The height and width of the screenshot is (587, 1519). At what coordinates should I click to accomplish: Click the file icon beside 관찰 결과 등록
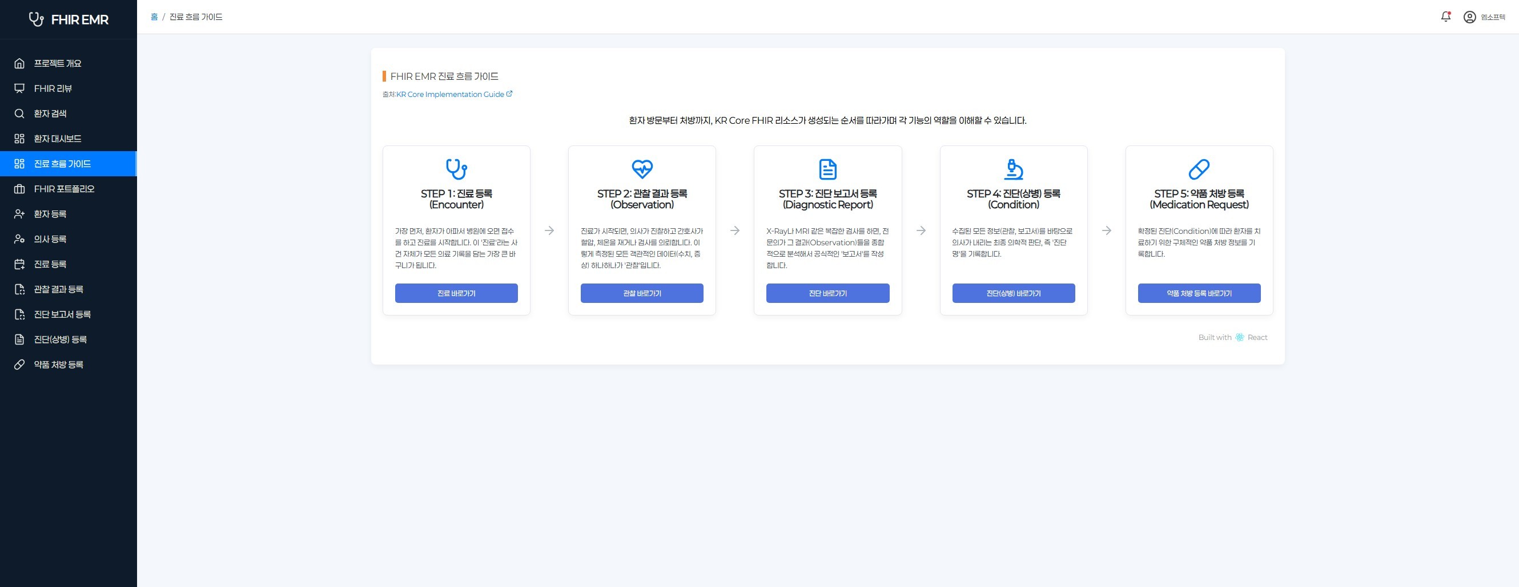pyautogui.click(x=19, y=289)
